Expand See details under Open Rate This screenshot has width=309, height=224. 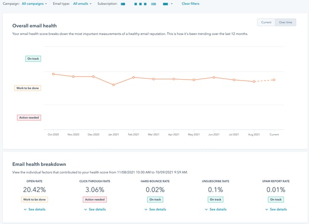pyautogui.click(x=34, y=209)
